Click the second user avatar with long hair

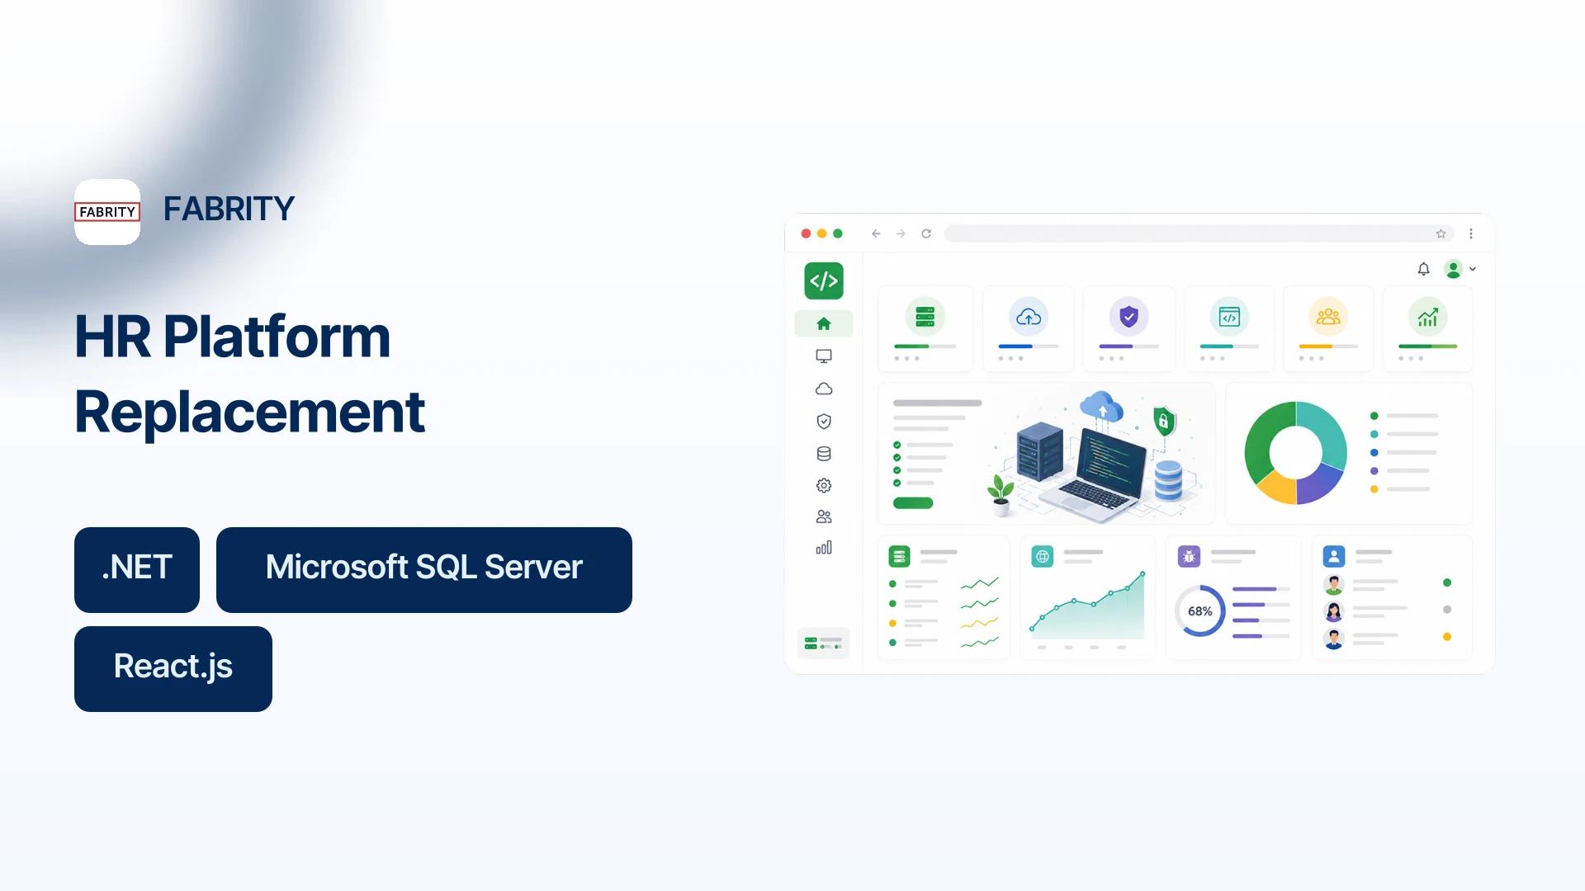tap(1333, 611)
